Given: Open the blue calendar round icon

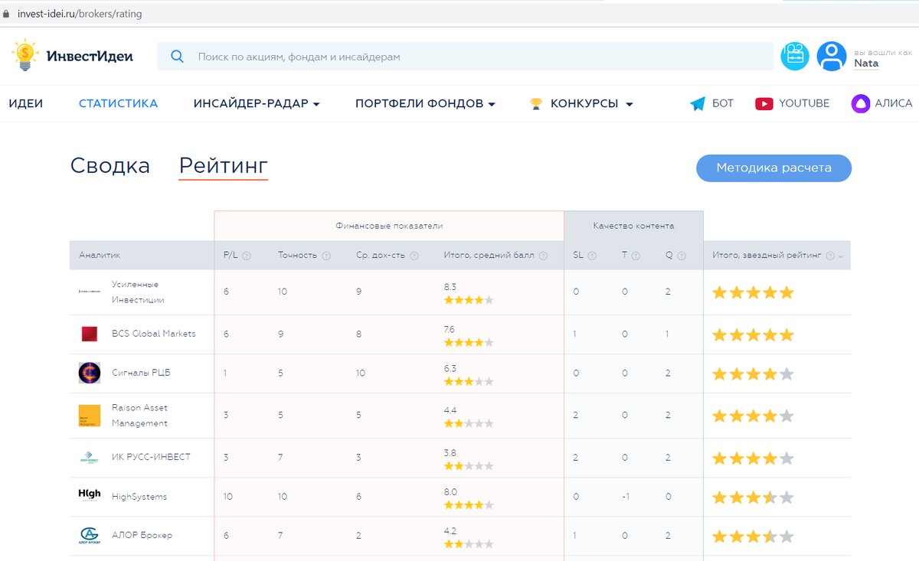Looking at the screenshot, I should 795,57.
